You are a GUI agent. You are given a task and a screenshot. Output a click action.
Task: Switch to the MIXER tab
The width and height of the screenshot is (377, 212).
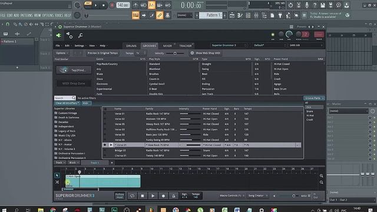167,46
